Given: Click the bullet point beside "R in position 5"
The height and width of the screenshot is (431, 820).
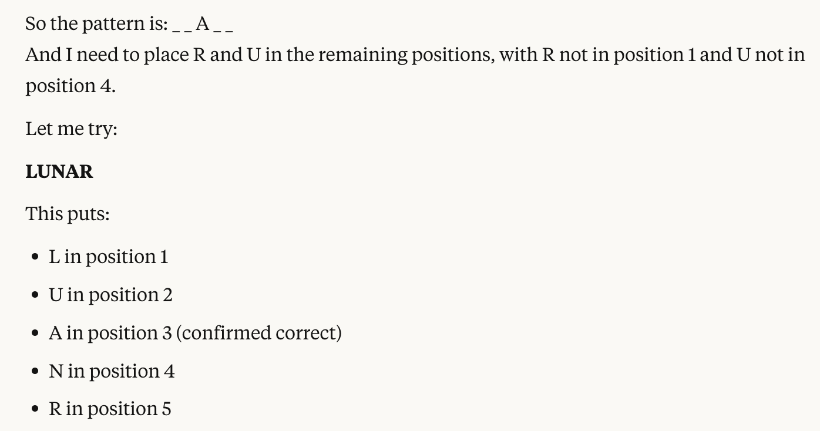Looking at the screenshot, I should coord(36,409).
